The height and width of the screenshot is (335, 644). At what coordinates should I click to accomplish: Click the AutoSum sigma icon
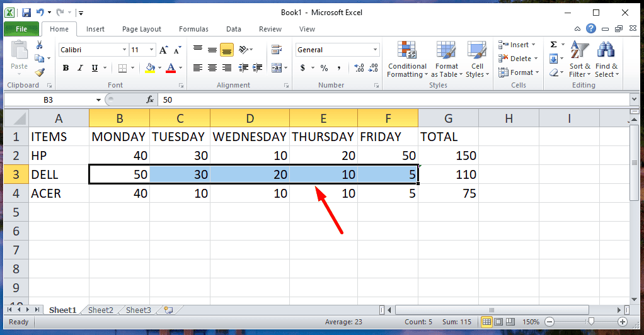553,45
